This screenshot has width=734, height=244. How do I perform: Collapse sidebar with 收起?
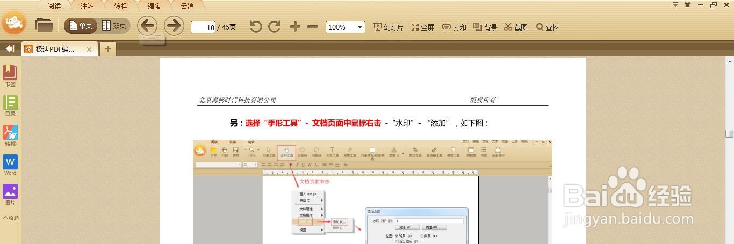pos(11,218)
